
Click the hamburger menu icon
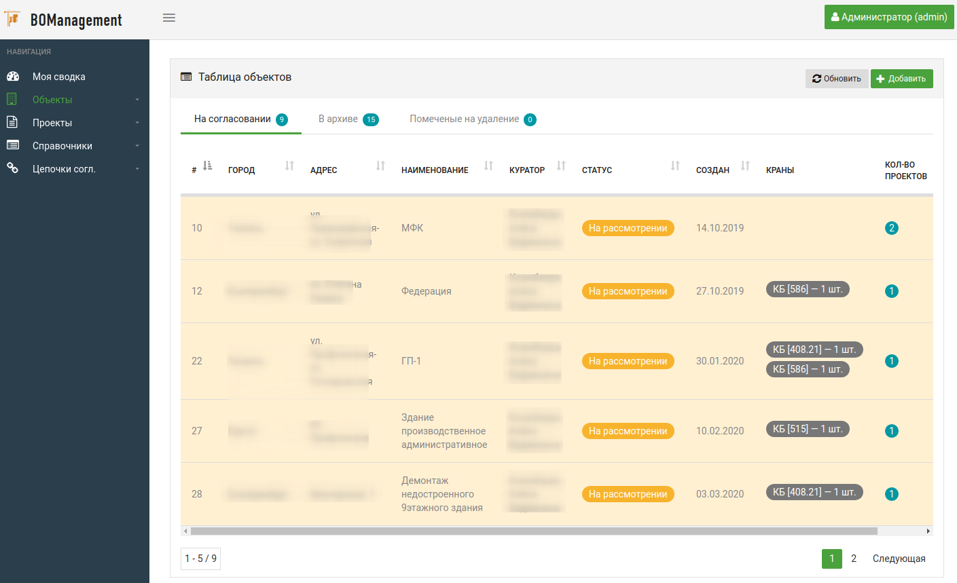(x=169, y=18)
